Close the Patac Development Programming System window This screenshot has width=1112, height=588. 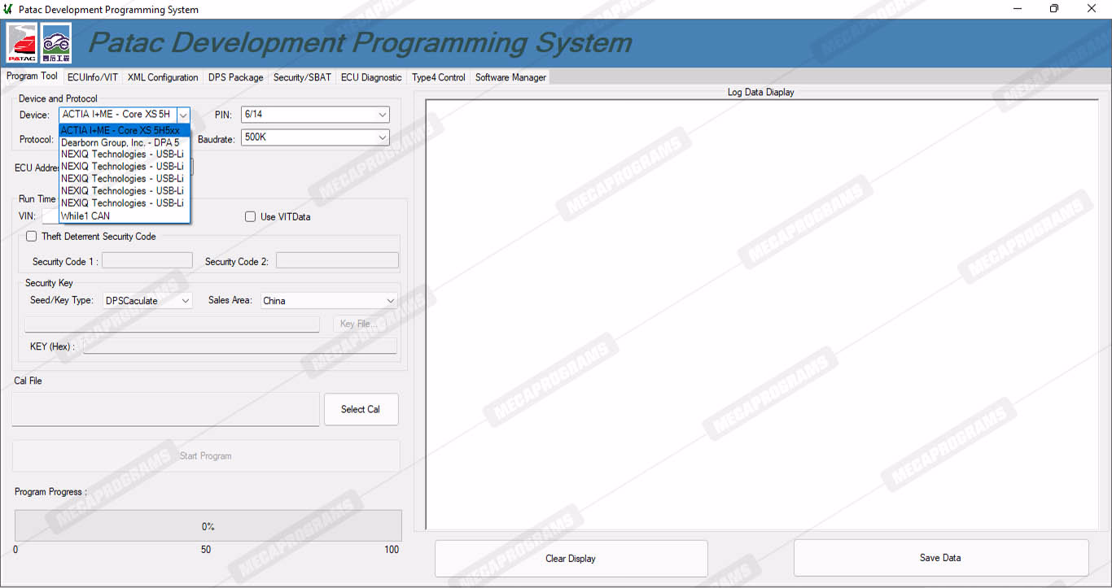click(1092, 9)
